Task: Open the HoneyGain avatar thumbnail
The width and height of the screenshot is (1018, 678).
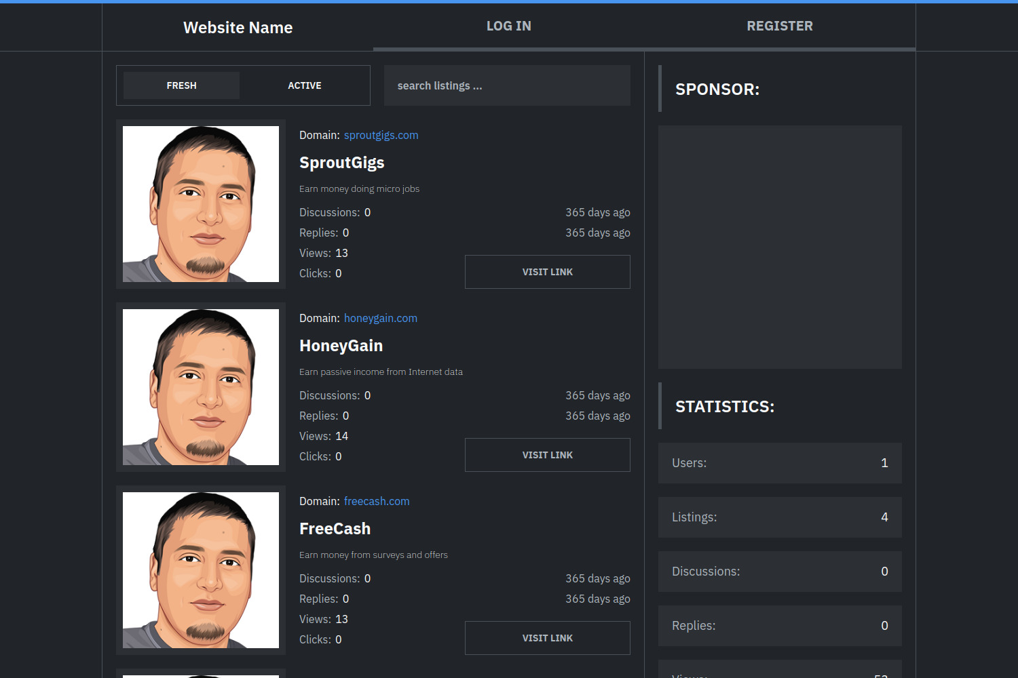Action: pos(201,387)
